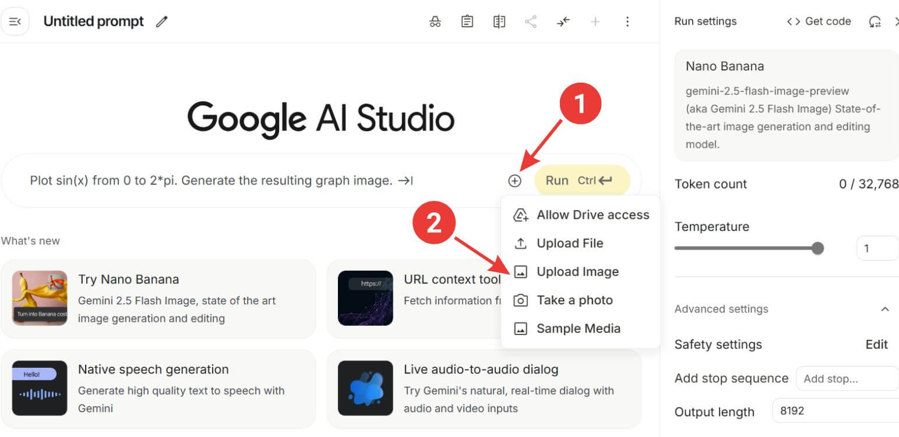Screen dimensions: 899x437
Task: Open the Try Nano Banana card
Action: point(158,299)
